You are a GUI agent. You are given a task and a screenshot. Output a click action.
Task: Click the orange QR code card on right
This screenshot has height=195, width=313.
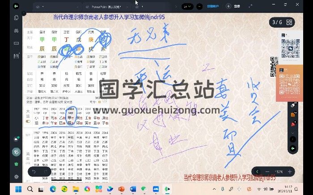(x=289, y=83)
